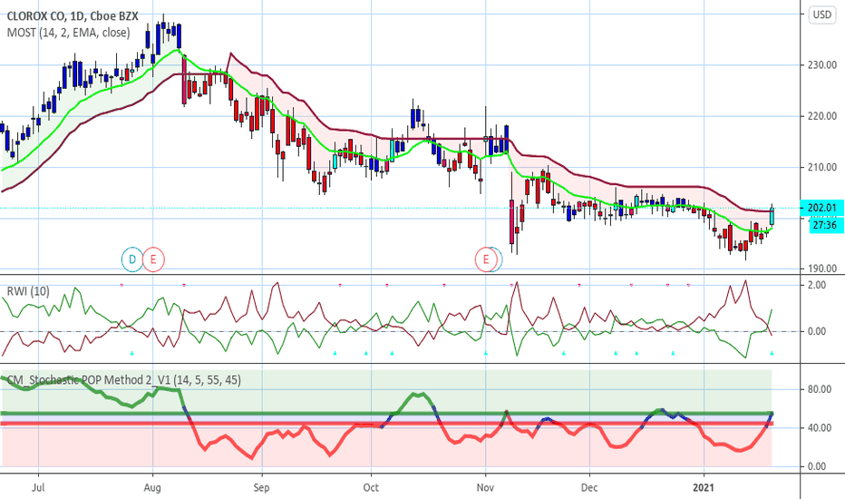845x499 pixels.
Task: Click the 80.00 label on Stochastic scale
Action: coord(819,389)
